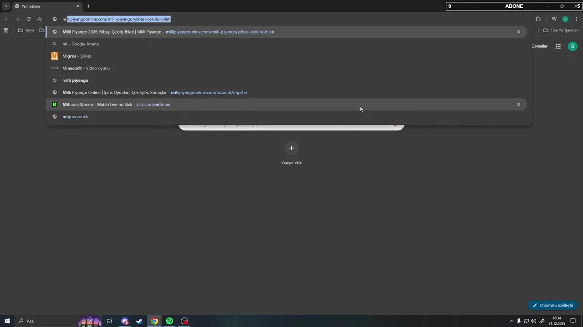Open a new tab with plus button

coord(88,6)
